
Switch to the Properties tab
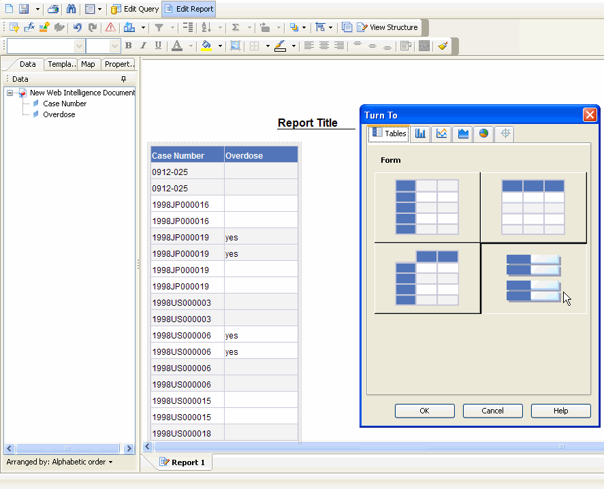119,64
